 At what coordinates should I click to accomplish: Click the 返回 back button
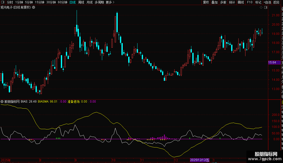tap(276, 2)
